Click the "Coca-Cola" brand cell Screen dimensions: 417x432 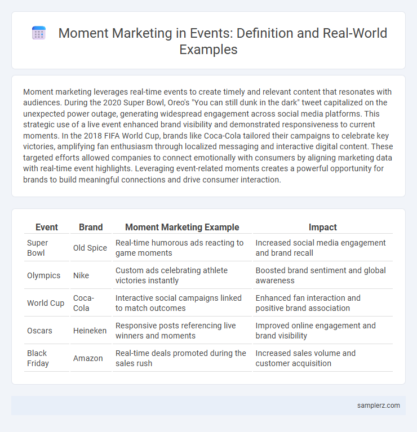(x=91, y=303)
